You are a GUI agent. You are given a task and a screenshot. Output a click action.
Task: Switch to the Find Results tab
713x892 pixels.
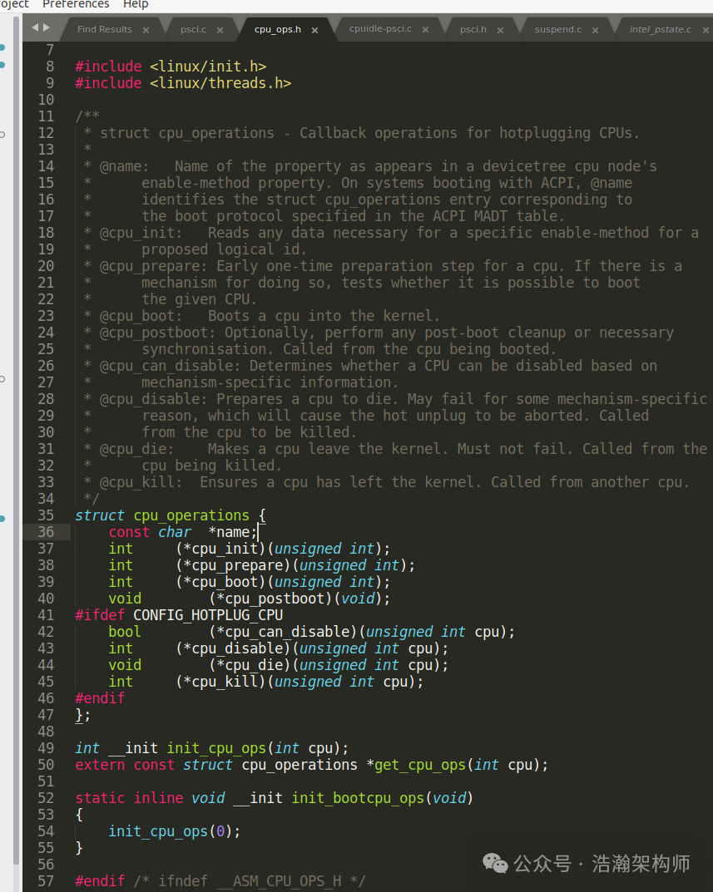click(x=105, y=29)
